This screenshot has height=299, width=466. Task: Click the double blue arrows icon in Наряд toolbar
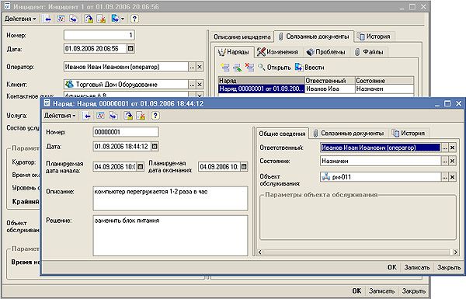(x=113, y=116)
